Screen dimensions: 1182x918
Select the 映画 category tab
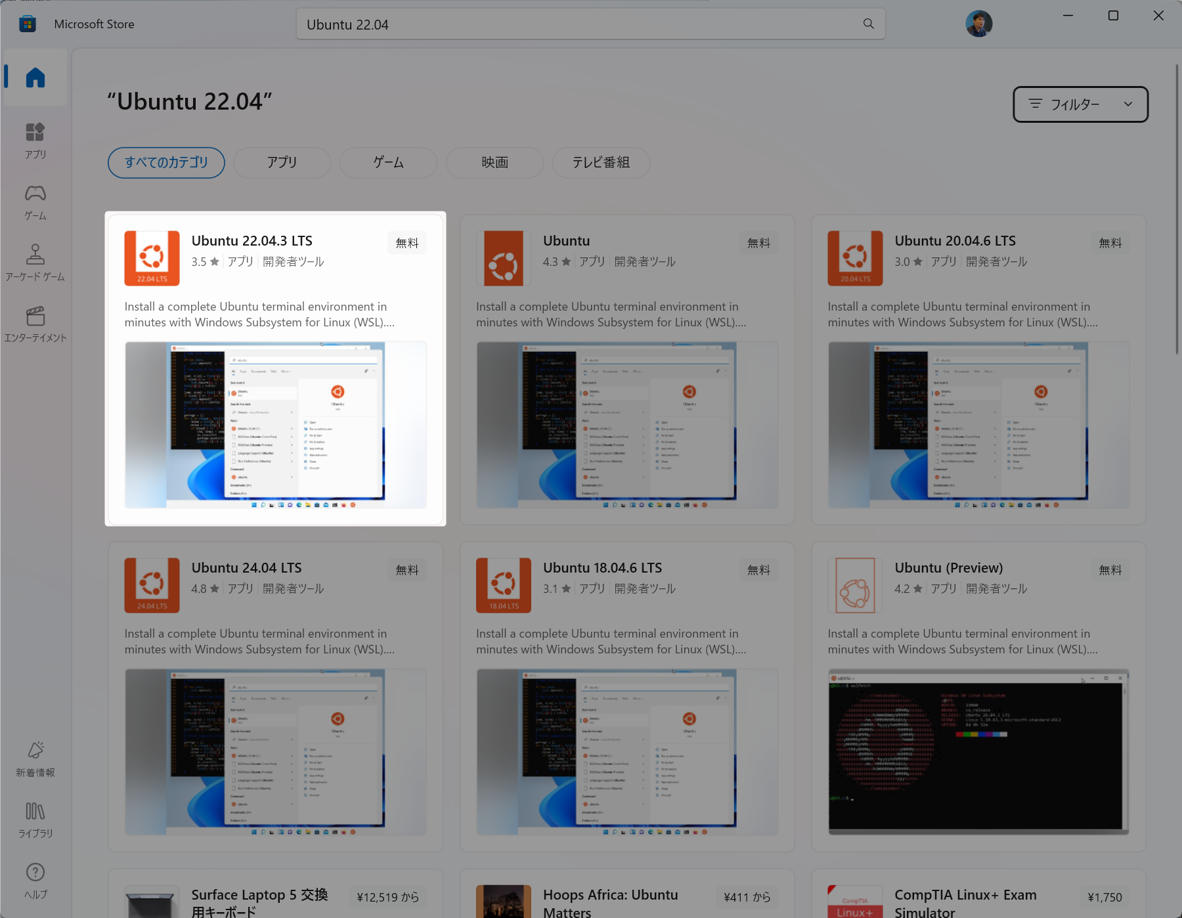pos(494,162)
